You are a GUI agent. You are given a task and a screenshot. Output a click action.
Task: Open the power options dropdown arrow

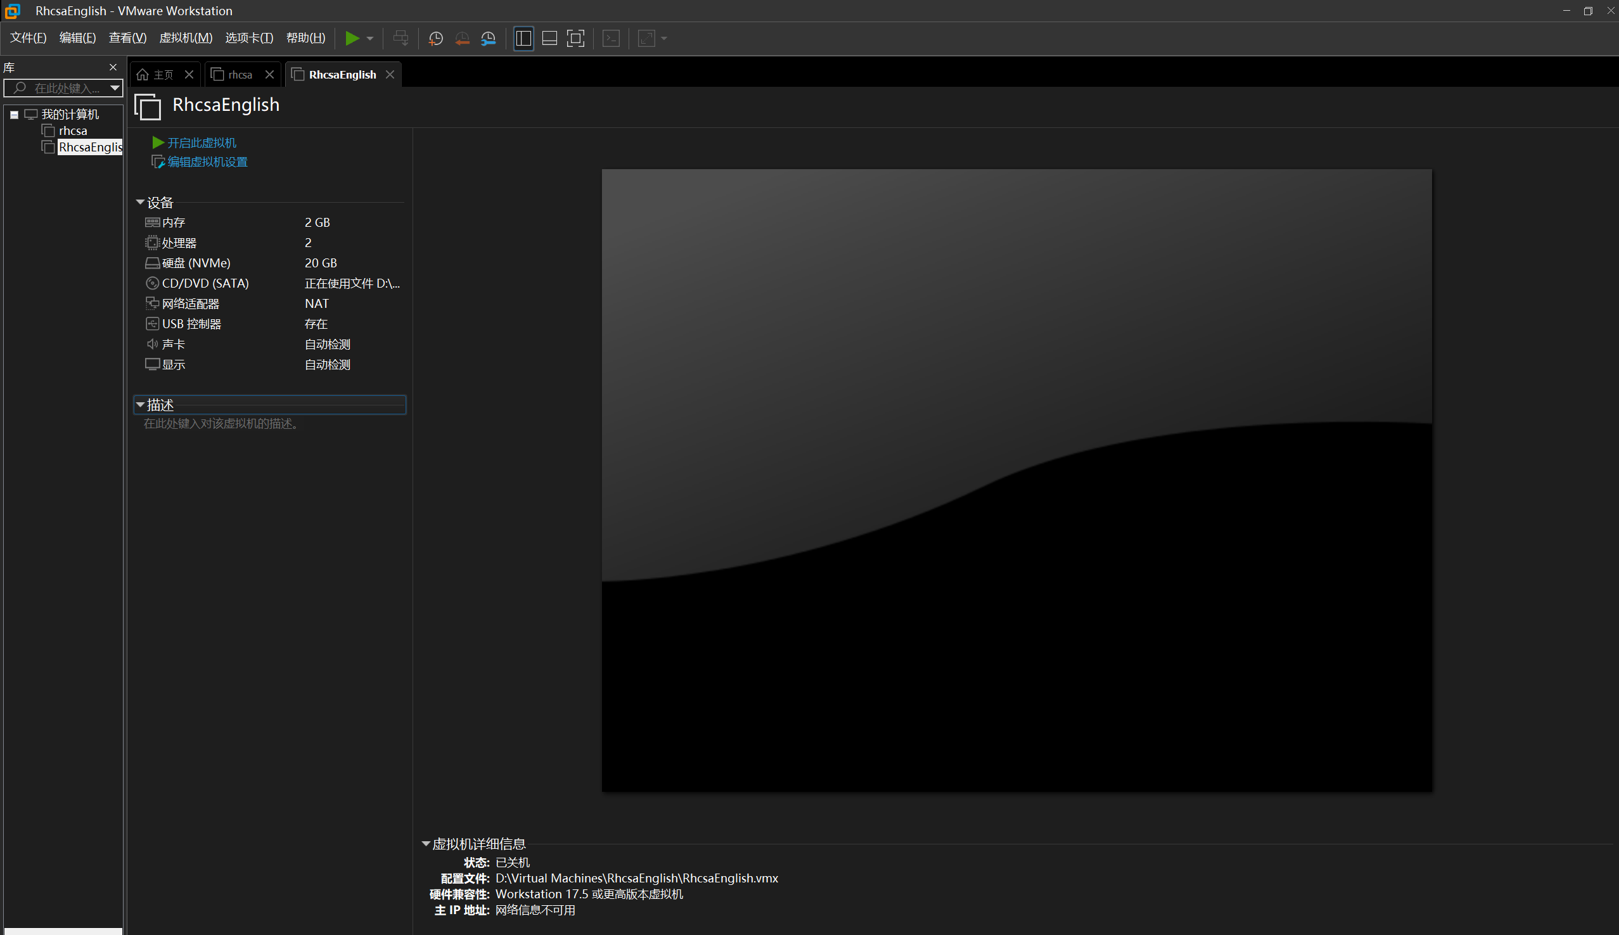click(x=370, y=39)
